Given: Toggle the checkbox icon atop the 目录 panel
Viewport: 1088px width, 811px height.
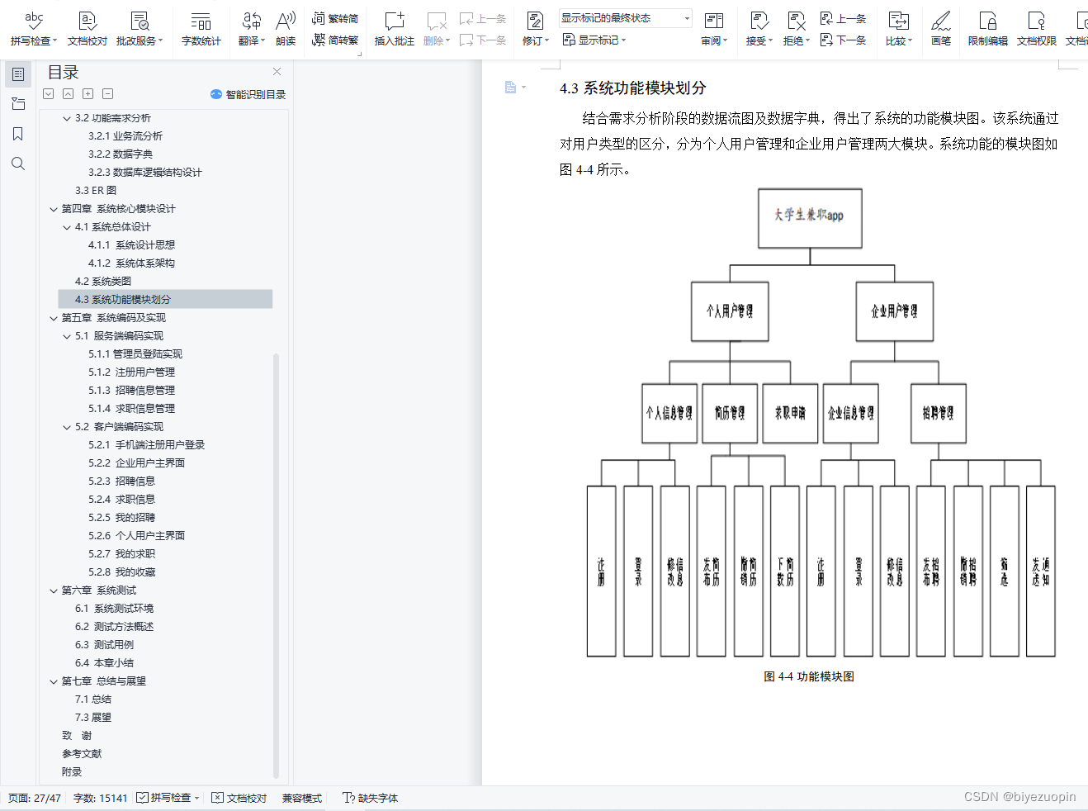Looking at the screenshot, I should (x=48, y=93).
